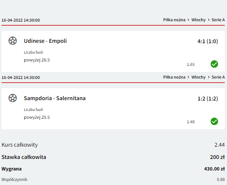Click the green checkmark for Sampdoria bet
Screen dimensions: 227x185
(214, 121)
